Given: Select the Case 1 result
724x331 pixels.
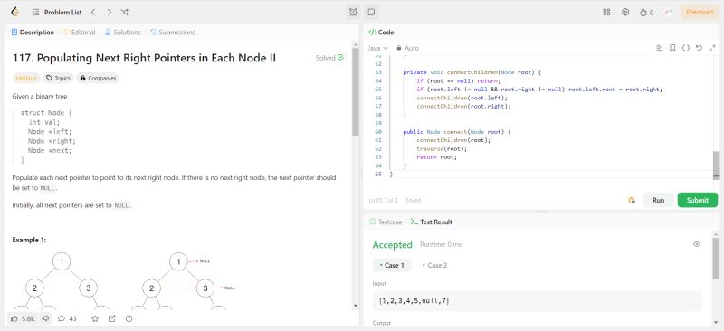Looking at the screenshot, I should pos(392,266).
